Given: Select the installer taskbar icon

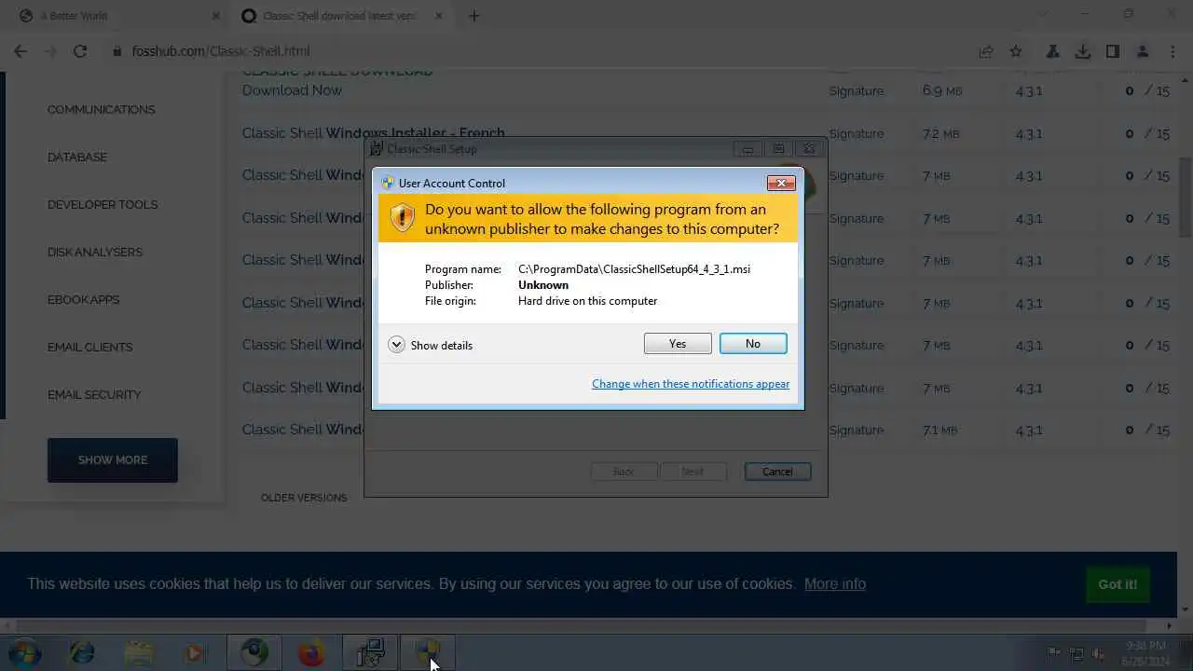Looking at the screenshot, I should tap(370, 652).
